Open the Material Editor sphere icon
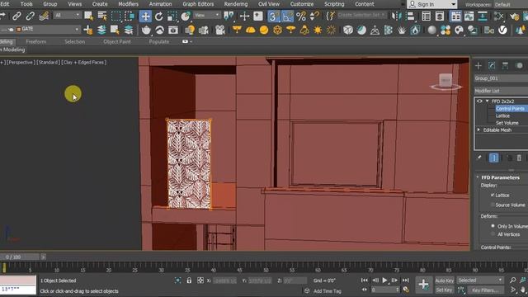The height and width of the screenshot is (297, 528). click(431, 30)
